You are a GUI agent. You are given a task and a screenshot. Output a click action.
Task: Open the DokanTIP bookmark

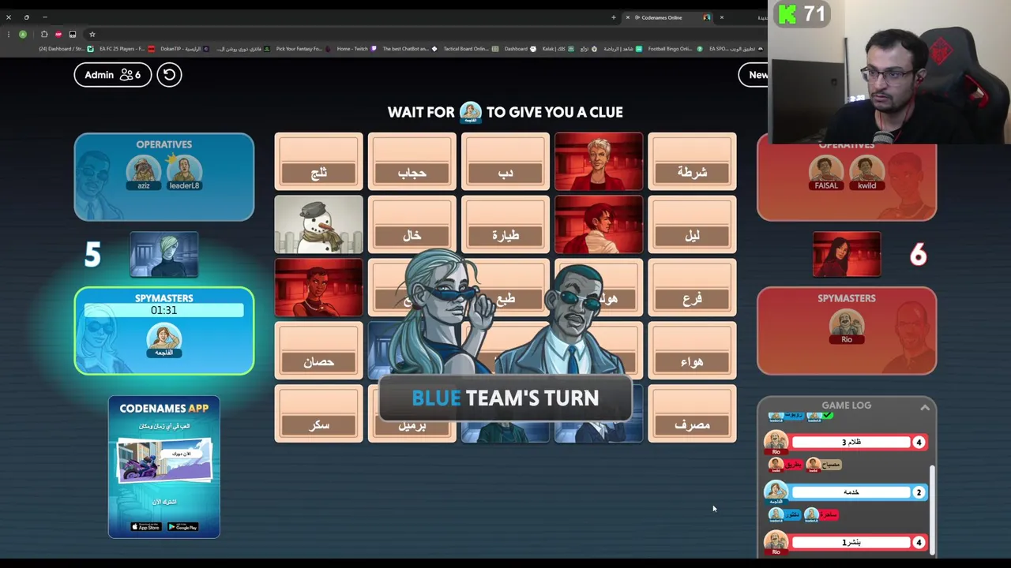[185, 49]
